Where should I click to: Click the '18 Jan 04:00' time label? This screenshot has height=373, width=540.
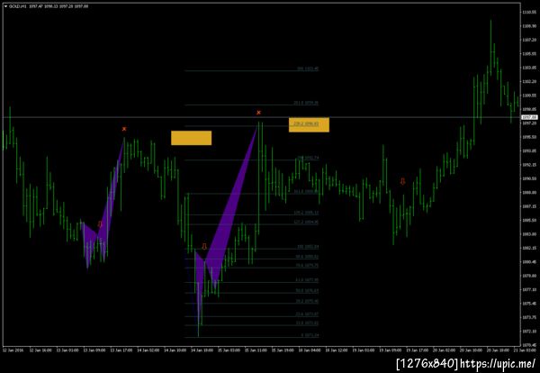click(310, 350)
